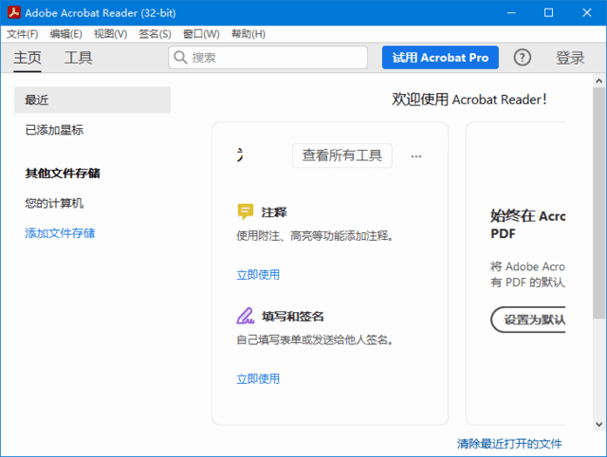Open the 视图(V) menu

(x=110, y=34)
